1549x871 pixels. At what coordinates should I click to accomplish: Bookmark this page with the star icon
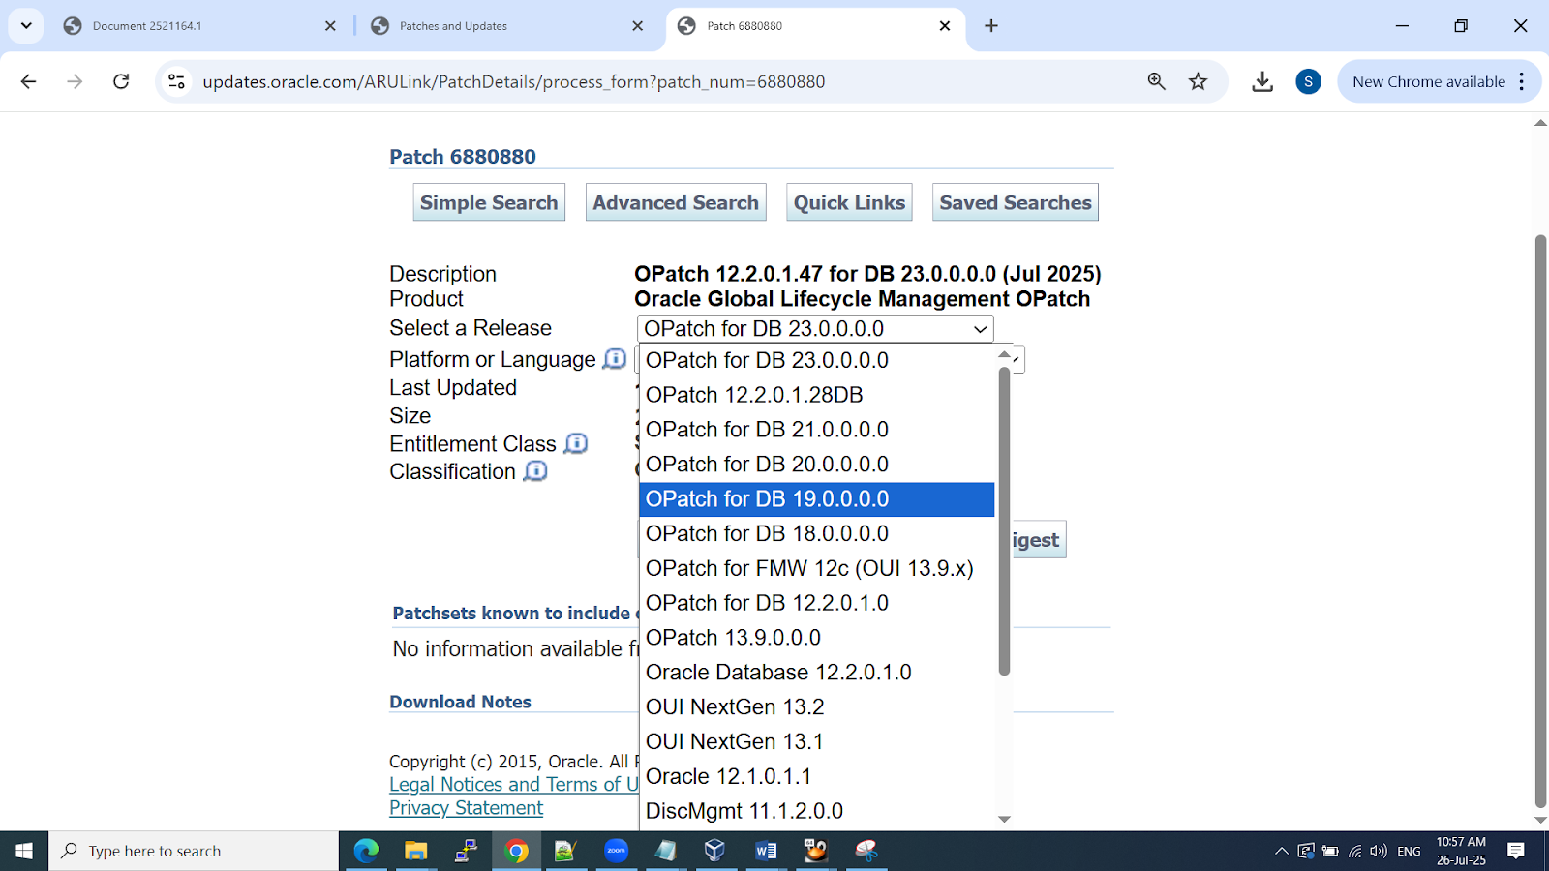point(1198,81)
